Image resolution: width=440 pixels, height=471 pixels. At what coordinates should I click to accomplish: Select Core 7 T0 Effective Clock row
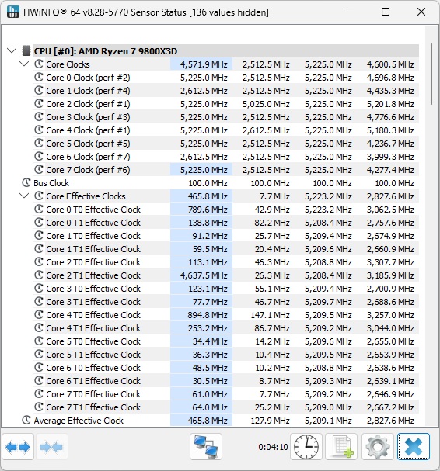click(225, 394)
